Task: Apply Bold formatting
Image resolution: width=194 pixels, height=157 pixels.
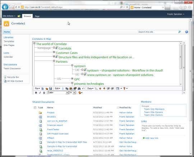Action: pos(36,92)
